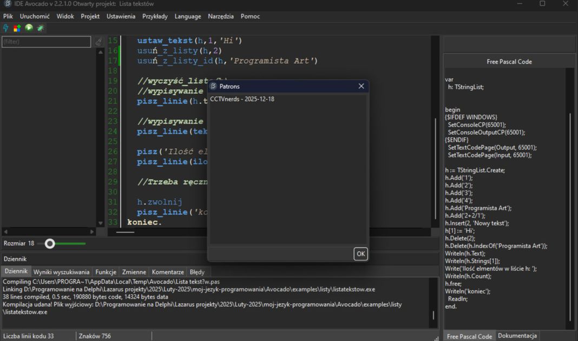Select CCTVnerds entry in Patrons list
The width and height of the screenshot is (578, 341).
[x=242, y=99]
